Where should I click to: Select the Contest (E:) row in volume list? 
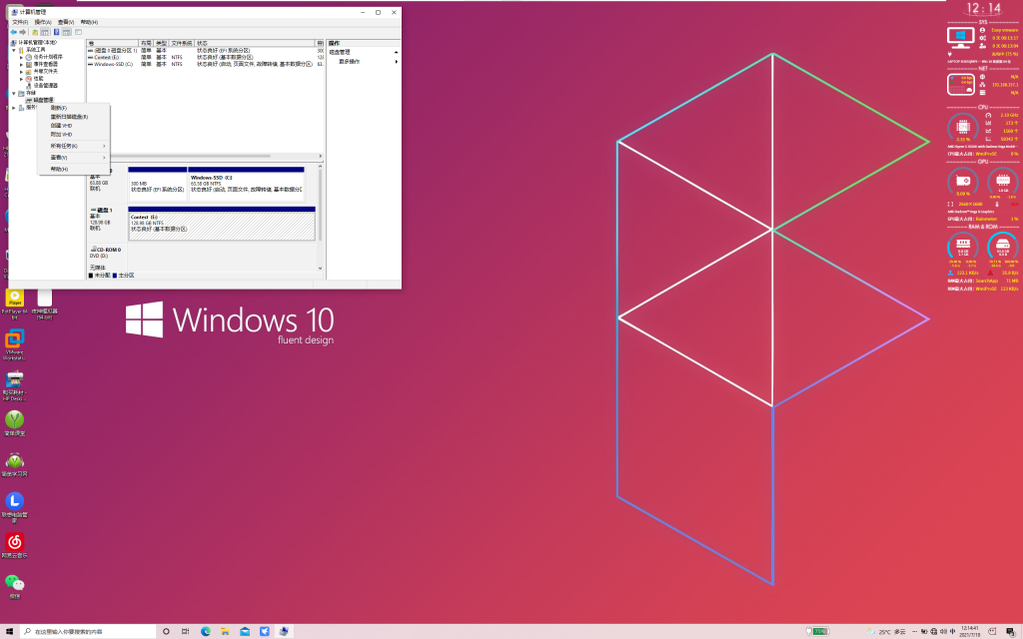(x=206, y=57)
